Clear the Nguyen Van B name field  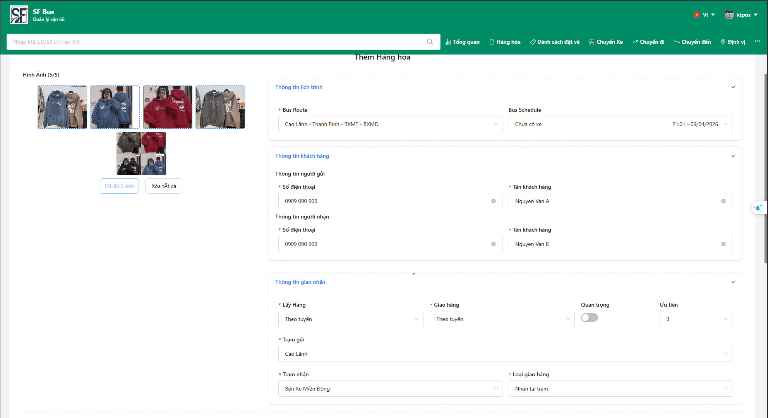(723, 244)
